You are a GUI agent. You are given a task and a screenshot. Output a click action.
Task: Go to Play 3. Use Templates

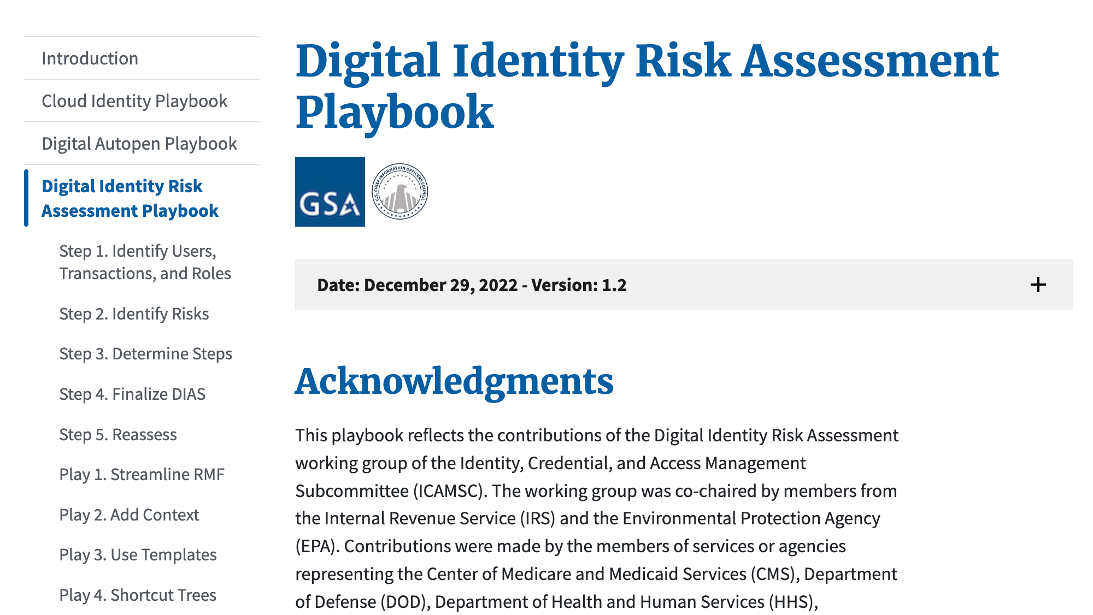pos(137,554)
